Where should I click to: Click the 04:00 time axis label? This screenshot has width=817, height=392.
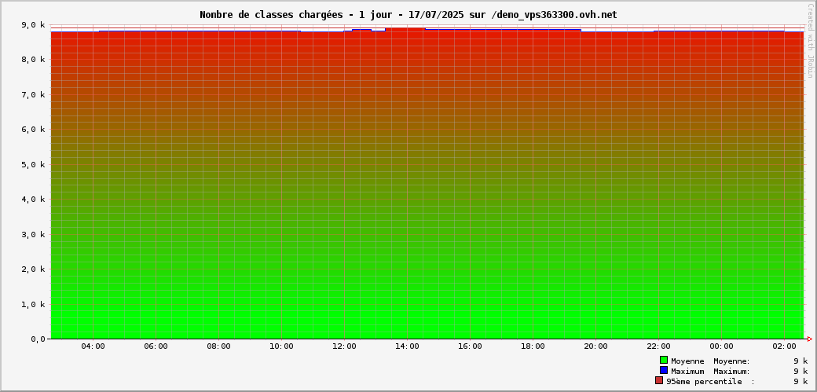click(x=93, y=346)
